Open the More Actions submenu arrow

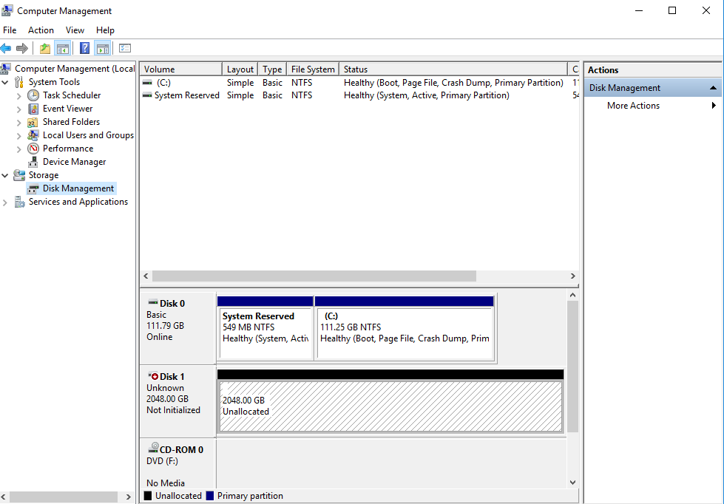tap(714, 105)
